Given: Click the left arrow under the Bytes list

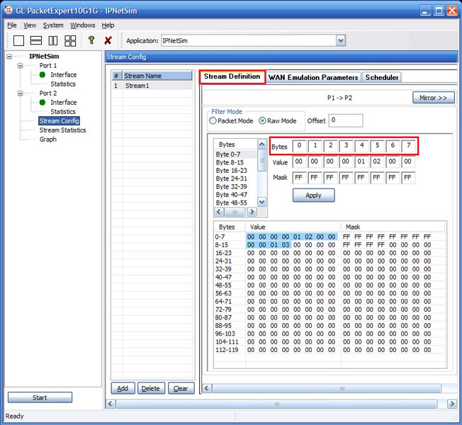Looking at the screenshot, I should point(219,212).
